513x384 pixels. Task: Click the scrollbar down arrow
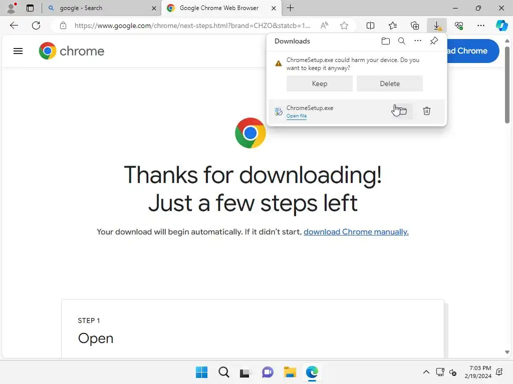(x=507, y=352)
